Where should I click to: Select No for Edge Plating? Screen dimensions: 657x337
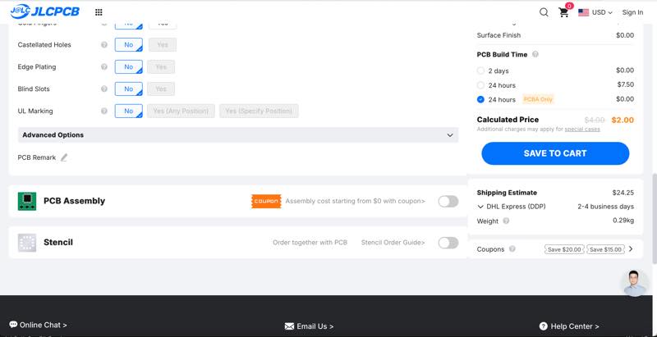click(x=129, y=67)
